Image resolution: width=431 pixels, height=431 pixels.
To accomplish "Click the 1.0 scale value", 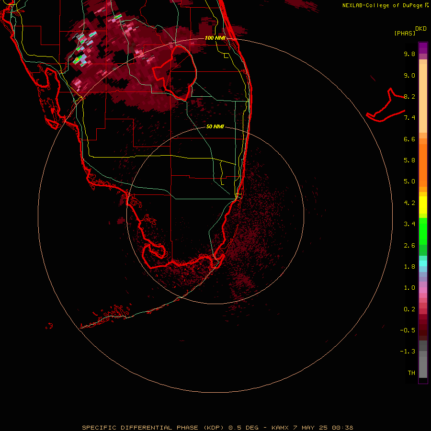I will (x=409, y=288).
